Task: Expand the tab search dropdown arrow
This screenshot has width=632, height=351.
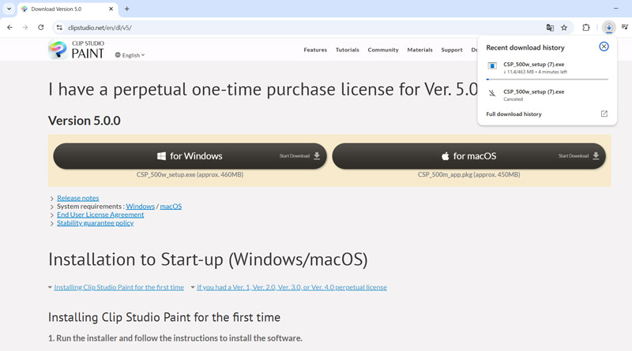Action: tap(9, 9)
